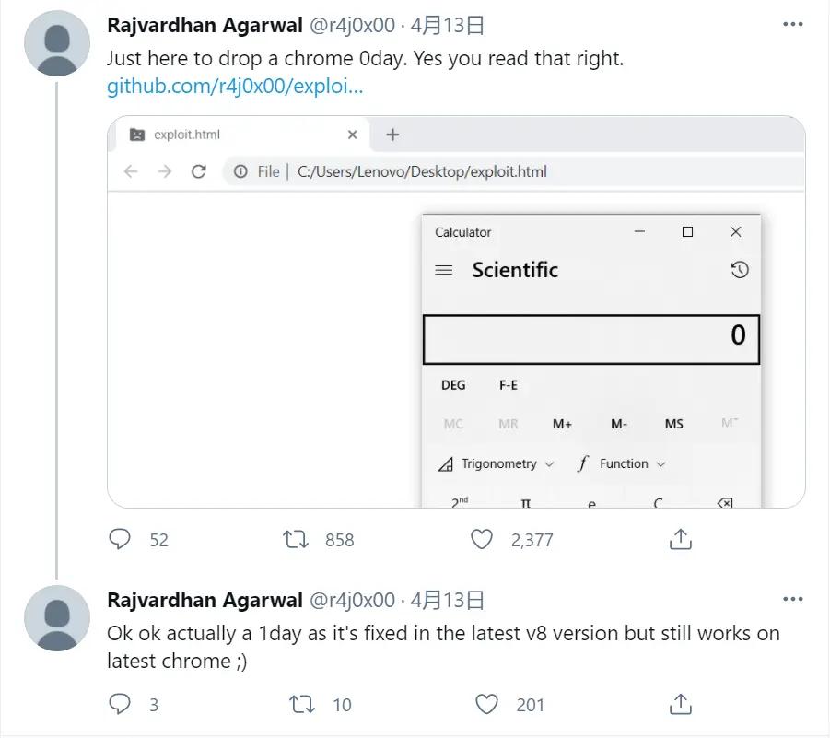Like the tweet with 2,377 likes

coord(482,539)
